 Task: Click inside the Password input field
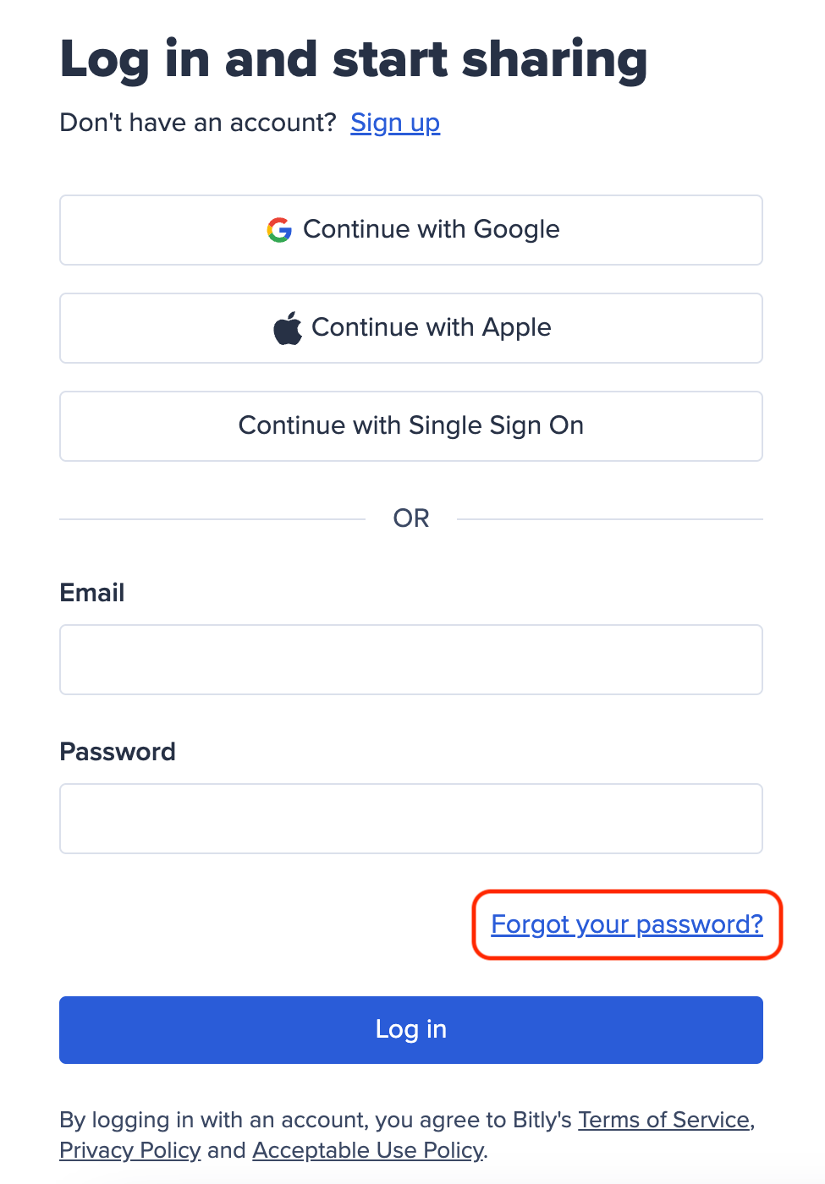[x=411, y=818]
